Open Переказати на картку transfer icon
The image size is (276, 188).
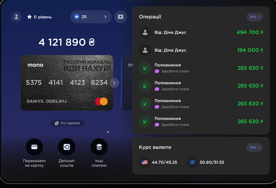click(34, 147)
